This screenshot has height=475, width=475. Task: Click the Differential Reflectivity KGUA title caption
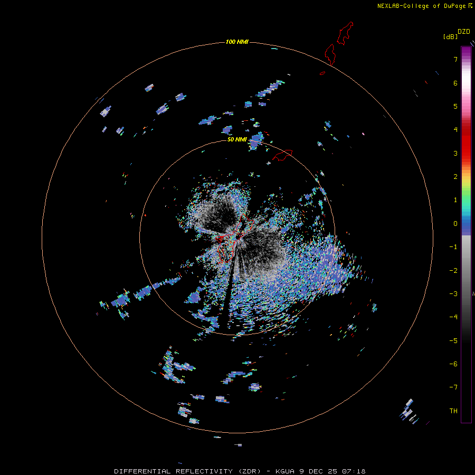tap(240, 471)
